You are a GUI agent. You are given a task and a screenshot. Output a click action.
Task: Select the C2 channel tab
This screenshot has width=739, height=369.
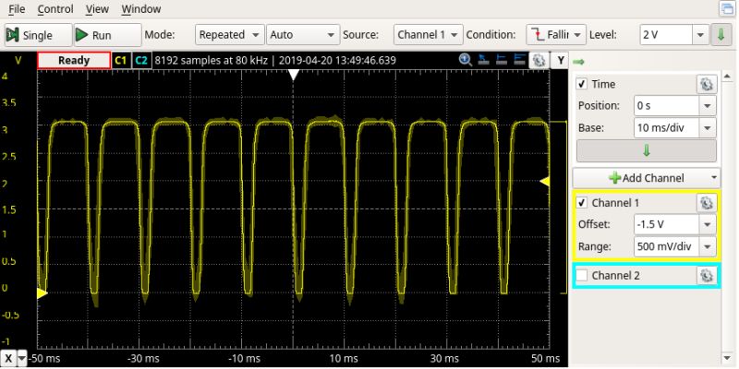pos(141,61)
